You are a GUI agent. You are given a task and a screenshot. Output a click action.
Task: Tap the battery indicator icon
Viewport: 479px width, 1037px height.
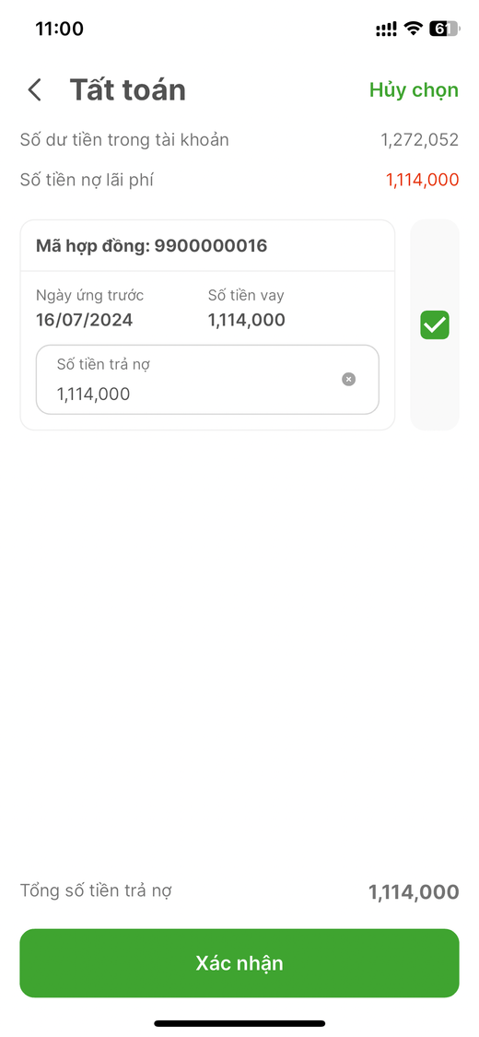tap(445, 29)
